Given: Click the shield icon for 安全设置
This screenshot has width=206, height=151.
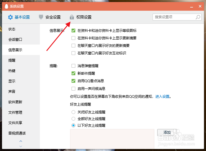Looking at the screenshot, I should click(x=41, y=17).
